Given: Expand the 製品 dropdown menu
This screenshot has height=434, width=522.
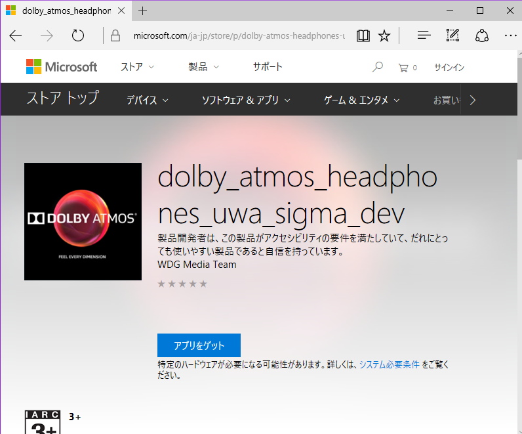Looking at the screenshot, I should tap(203, 67).
